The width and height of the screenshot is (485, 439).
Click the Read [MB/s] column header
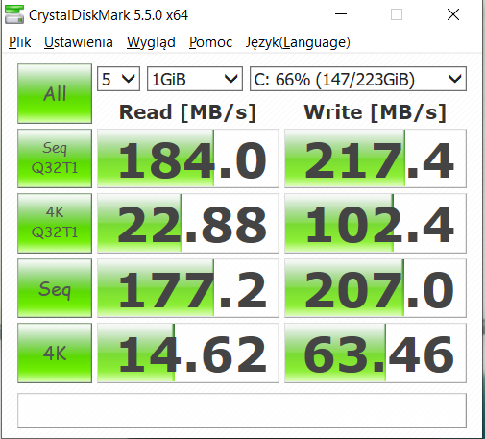coord(187,112)
